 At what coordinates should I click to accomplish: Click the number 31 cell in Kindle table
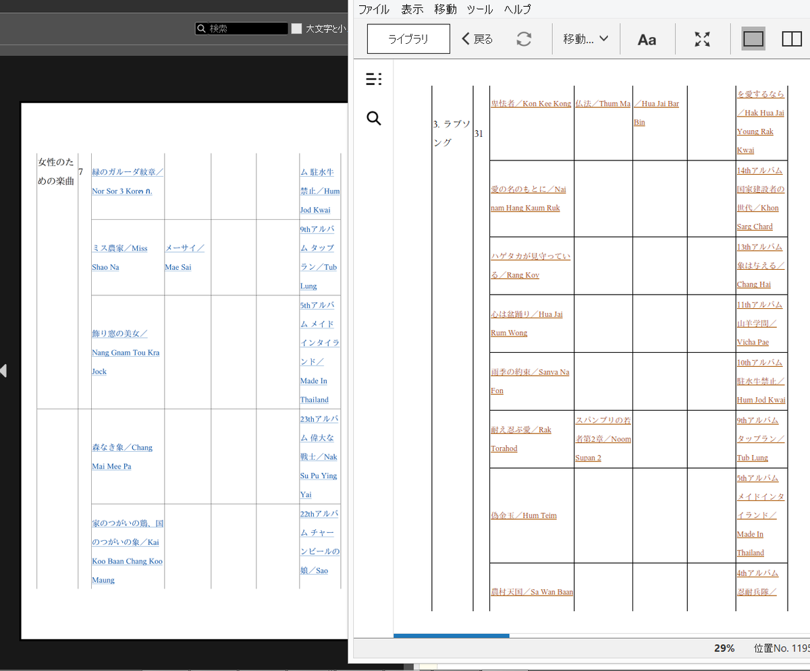tap(479, 134)
